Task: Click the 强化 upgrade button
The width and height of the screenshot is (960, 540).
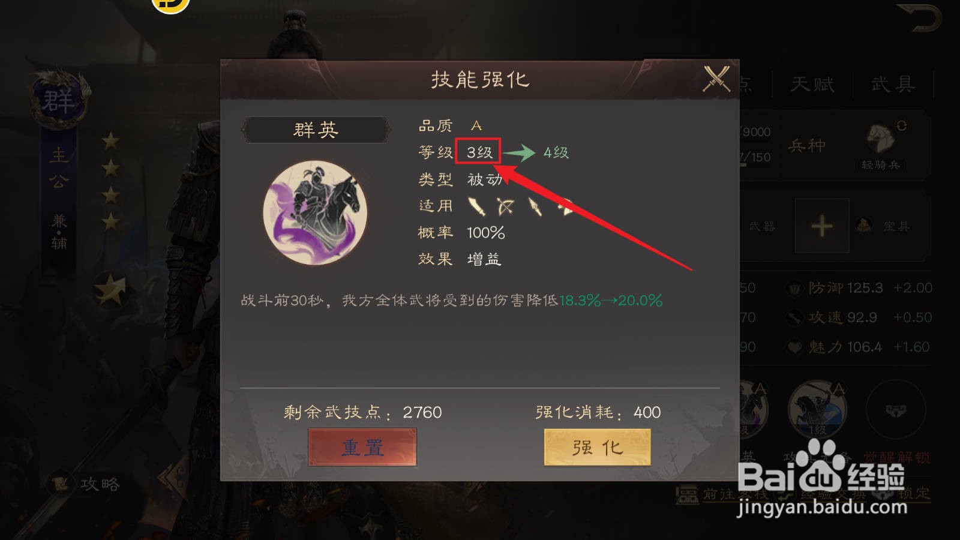Action: [x=597, y=447]
